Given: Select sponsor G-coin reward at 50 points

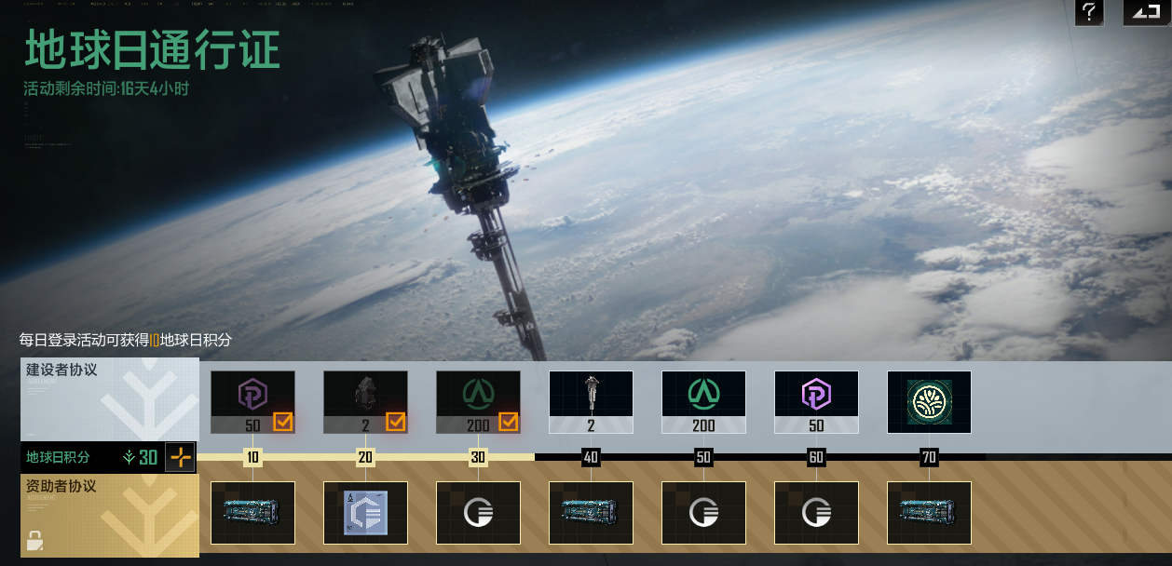Looking at the screenshot, I should (x=703, y=513).
